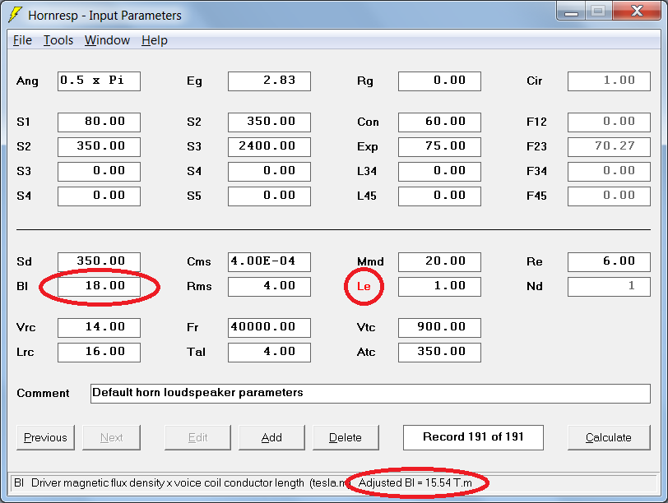
Task: Close the Hornresp window
Action: coord(637,11)
